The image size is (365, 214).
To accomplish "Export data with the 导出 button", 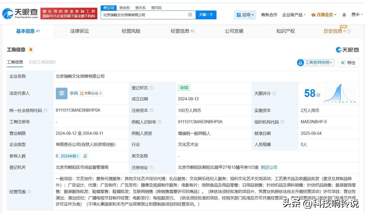I will pyautogui.click(x=348, y=63).
